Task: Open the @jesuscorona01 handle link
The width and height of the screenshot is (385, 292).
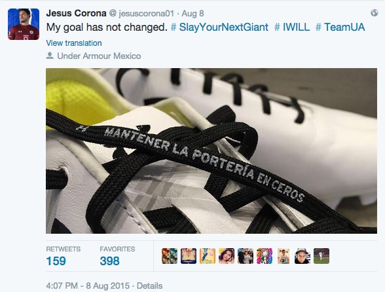Action: 141,13
